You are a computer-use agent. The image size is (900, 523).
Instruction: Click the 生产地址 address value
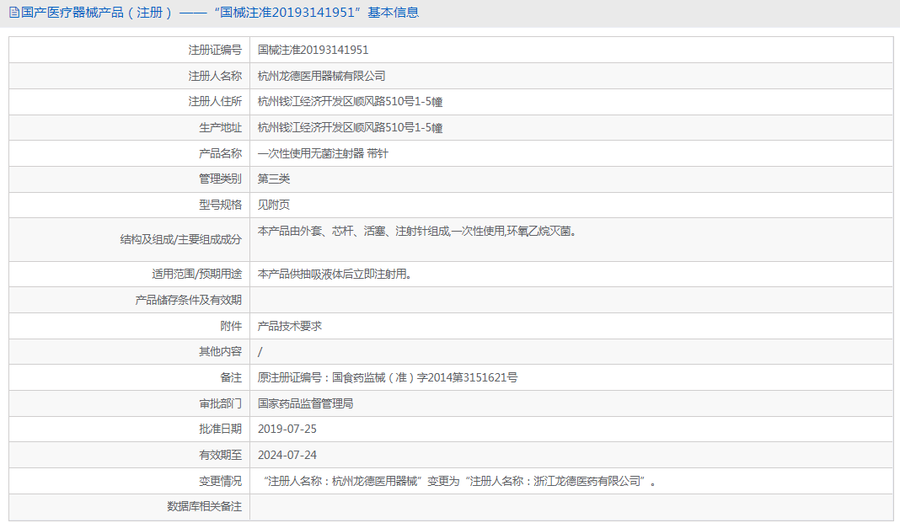coord(350,127)
